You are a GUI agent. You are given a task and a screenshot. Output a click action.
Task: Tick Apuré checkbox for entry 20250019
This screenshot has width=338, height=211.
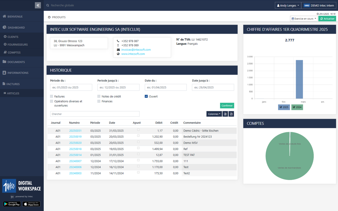tap(138, 136)
